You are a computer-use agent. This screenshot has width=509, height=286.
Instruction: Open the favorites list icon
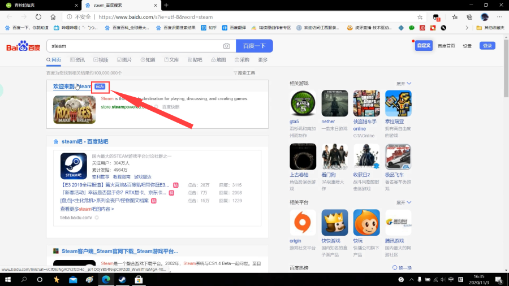(x=455, y=17)
